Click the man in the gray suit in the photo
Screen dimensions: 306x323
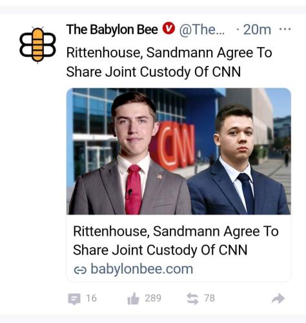point(130,153)
